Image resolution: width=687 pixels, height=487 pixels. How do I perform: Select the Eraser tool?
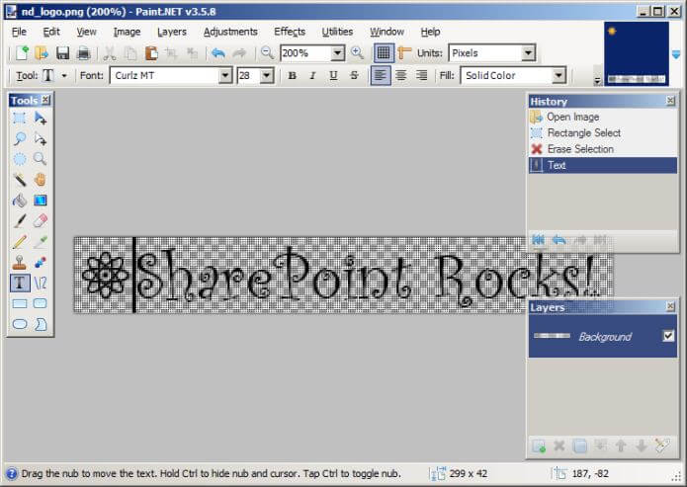[41, 220]
